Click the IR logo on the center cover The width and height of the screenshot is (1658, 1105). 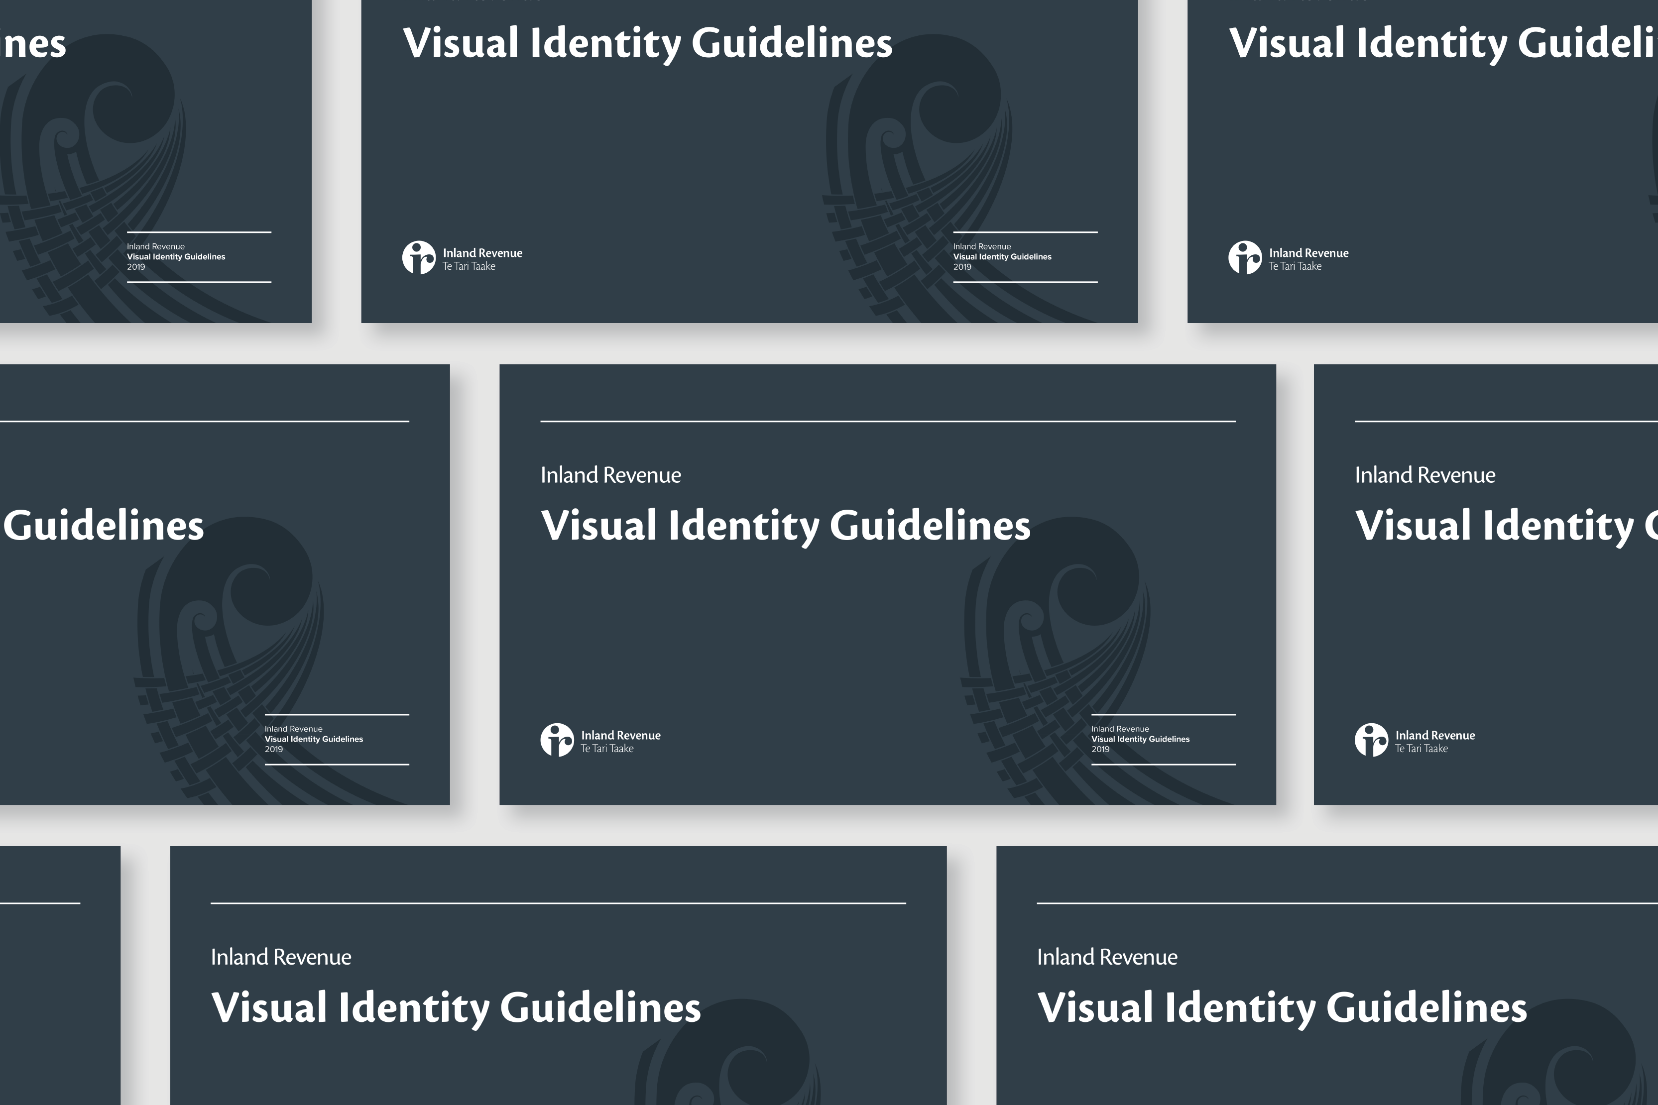tap(557, 740)
